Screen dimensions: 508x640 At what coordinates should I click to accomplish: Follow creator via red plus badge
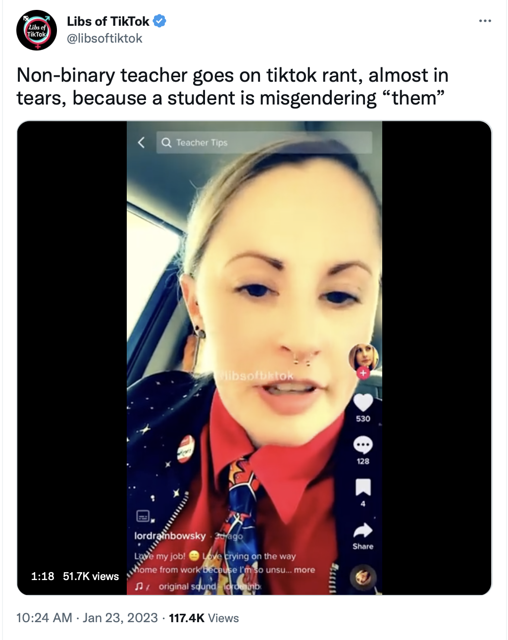(363, 373)
